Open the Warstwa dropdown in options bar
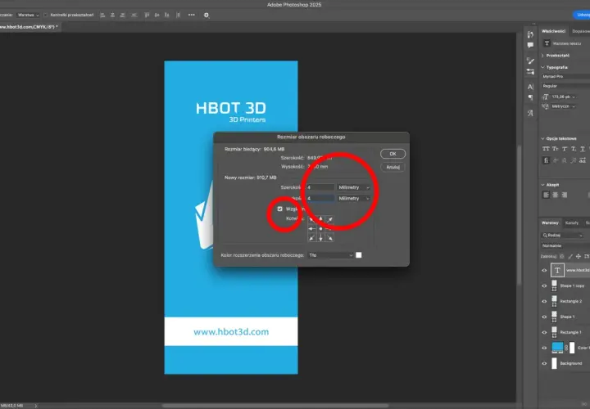 tap(28, 15)
